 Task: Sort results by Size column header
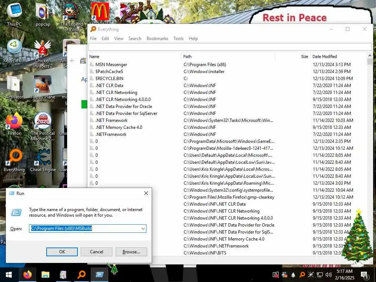[x=293, y=57]
